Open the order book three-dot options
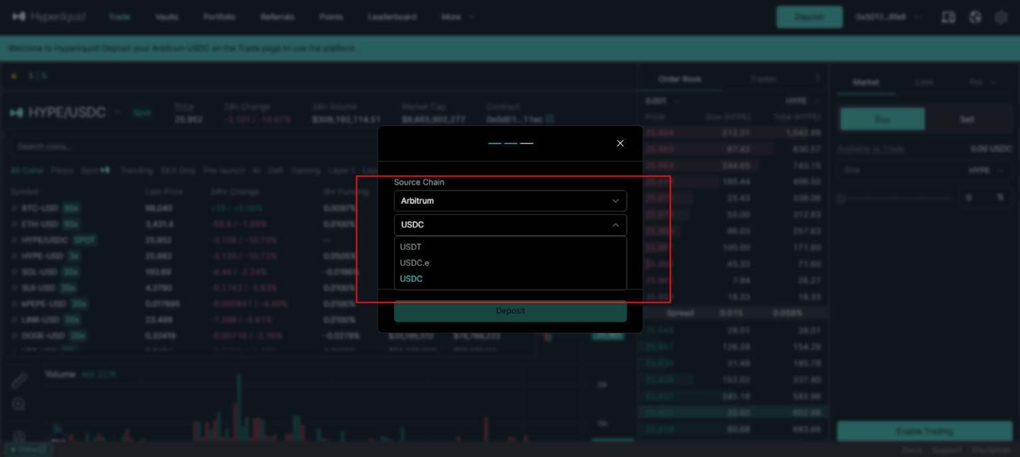1020x457 pixels. [817, 79]
